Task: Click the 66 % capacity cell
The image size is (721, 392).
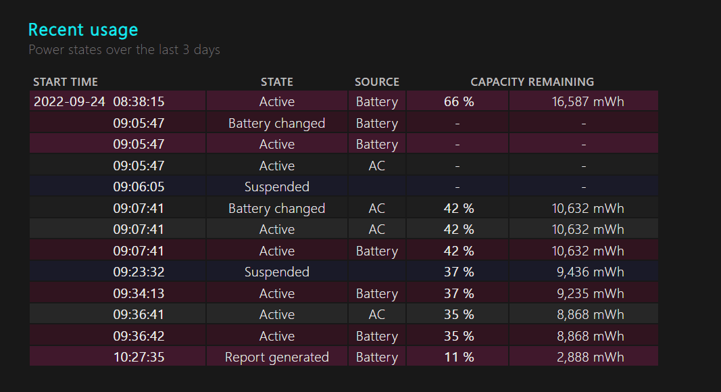Action: pos(458,101)
